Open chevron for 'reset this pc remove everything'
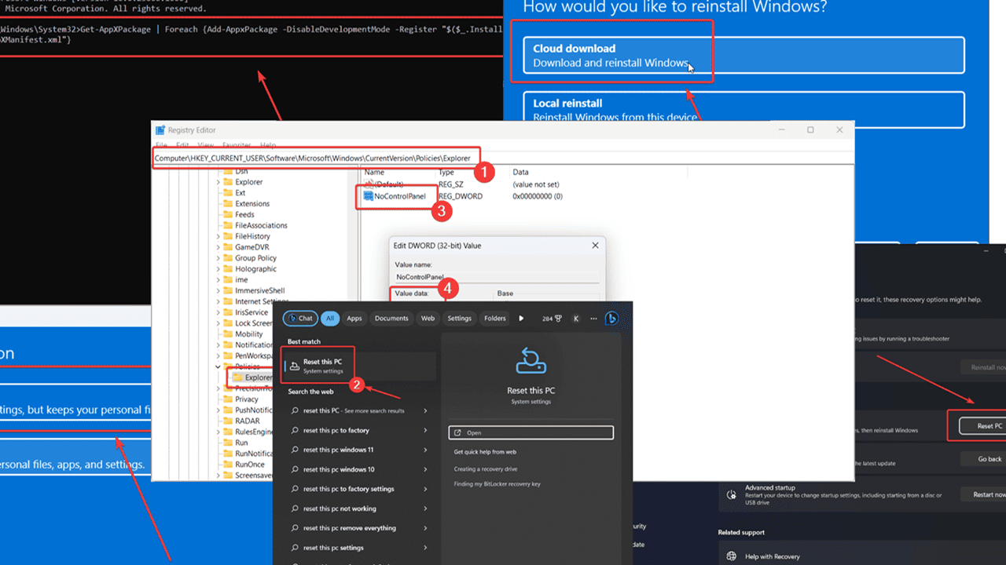1006x565 pixels. tap(425, 528)
